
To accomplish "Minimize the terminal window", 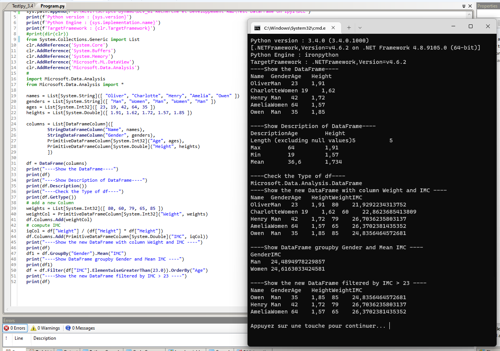I will pyautogui.click(x=453, y=26).
